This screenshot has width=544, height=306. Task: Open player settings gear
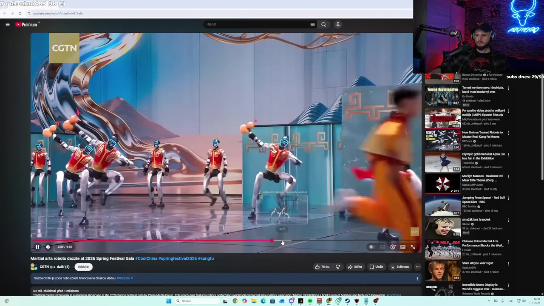393,247
